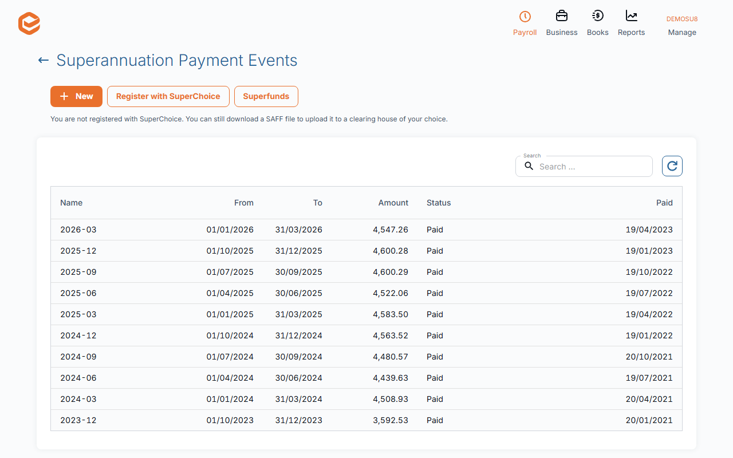Go back using the left arrow
The height and width of the screenshot is (458, 733).
pos(43,60)
